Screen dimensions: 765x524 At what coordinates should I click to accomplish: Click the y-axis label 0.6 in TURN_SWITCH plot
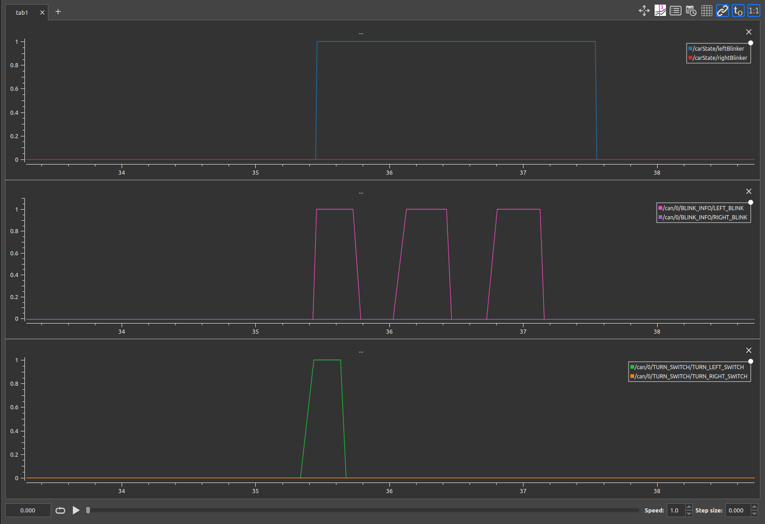[14, 407]
